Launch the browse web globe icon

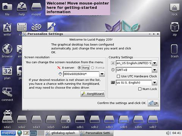(7, 49)
